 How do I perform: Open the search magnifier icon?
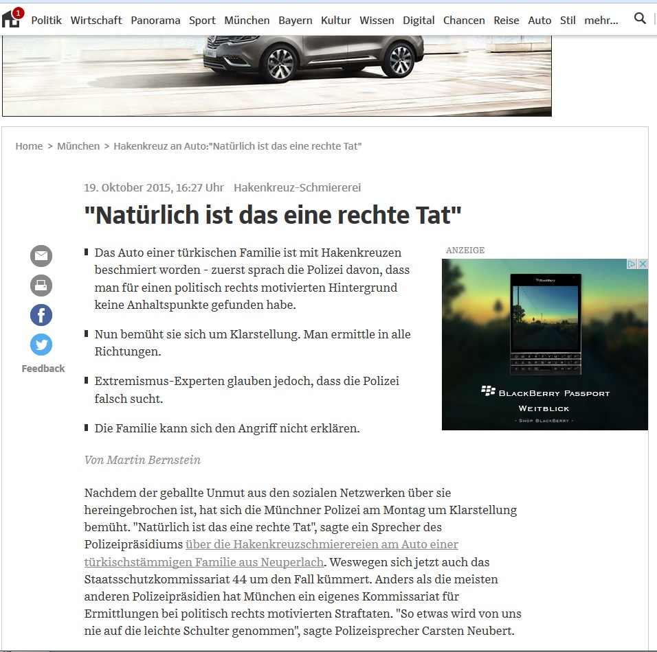(640, 18)
